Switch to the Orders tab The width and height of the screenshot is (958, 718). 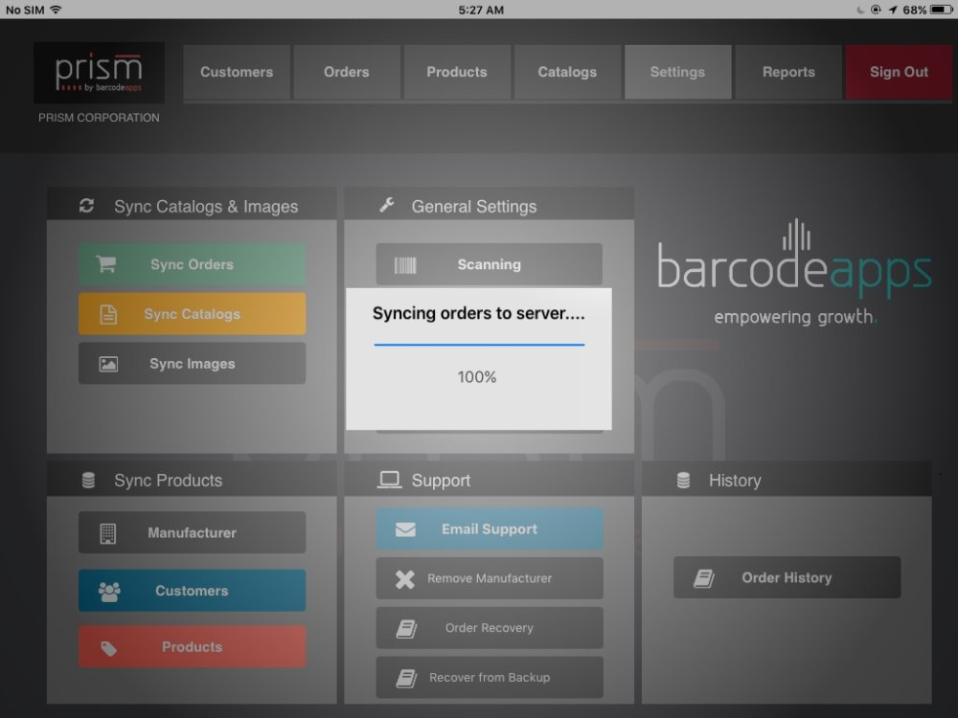(x=347, y=72)
